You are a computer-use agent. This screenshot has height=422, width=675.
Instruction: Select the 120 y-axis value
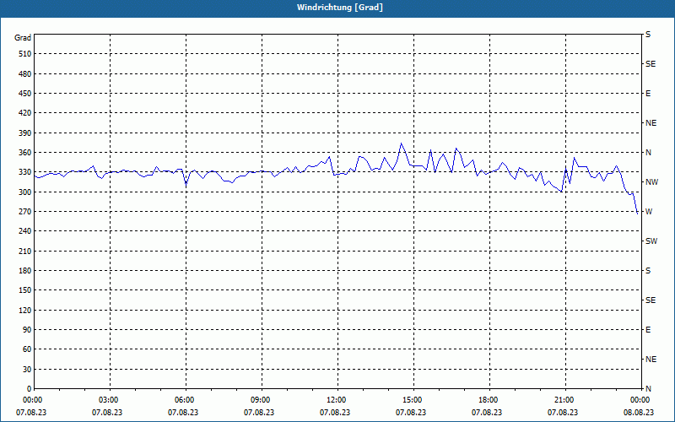(25, 311)
